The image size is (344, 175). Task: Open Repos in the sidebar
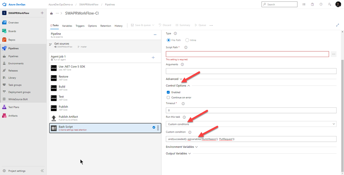[x=12, y=40]
